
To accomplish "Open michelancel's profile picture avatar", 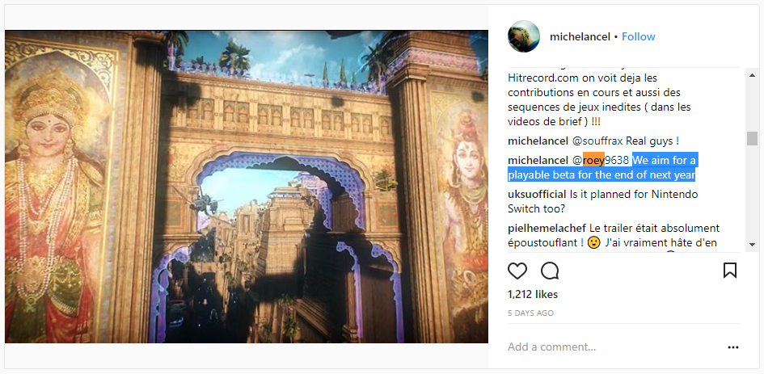I will 524,36.
